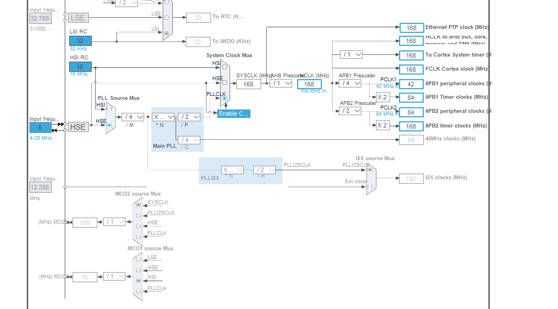Edit the LSE 32.768 frequency field
Viewport: 558px width, 309px height.
pyautogui.click(x=40, y=18)
